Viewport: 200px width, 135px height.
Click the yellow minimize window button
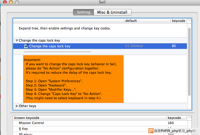(x=11, y=2)
